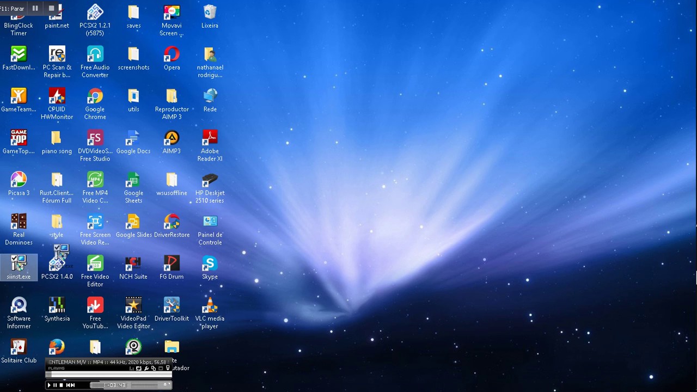Launch the AIMP3 player shortcut
Viewport: 697px width, 392px height.
tap(172, 142)
